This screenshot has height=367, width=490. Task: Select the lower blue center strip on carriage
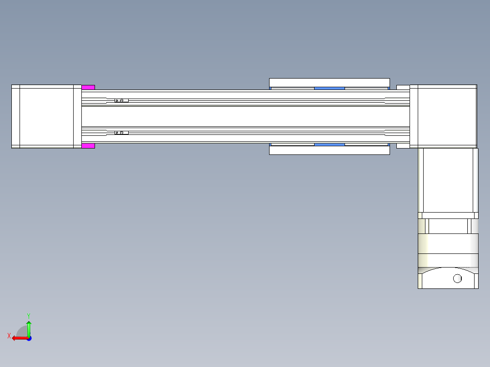[330, 144]
